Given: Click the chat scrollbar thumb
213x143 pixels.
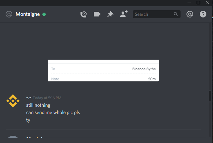Looking at the screenshot, I should [x=210, y=96].
